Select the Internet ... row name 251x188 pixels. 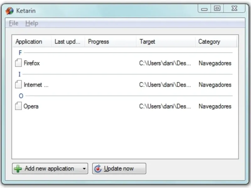(x=36, y=85)
